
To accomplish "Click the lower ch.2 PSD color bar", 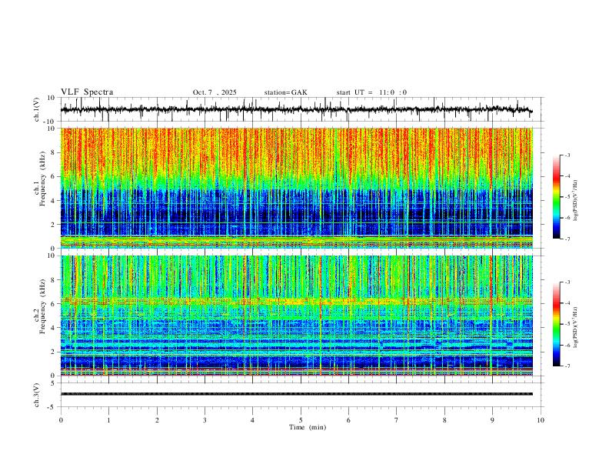I will tap(556, 324).
